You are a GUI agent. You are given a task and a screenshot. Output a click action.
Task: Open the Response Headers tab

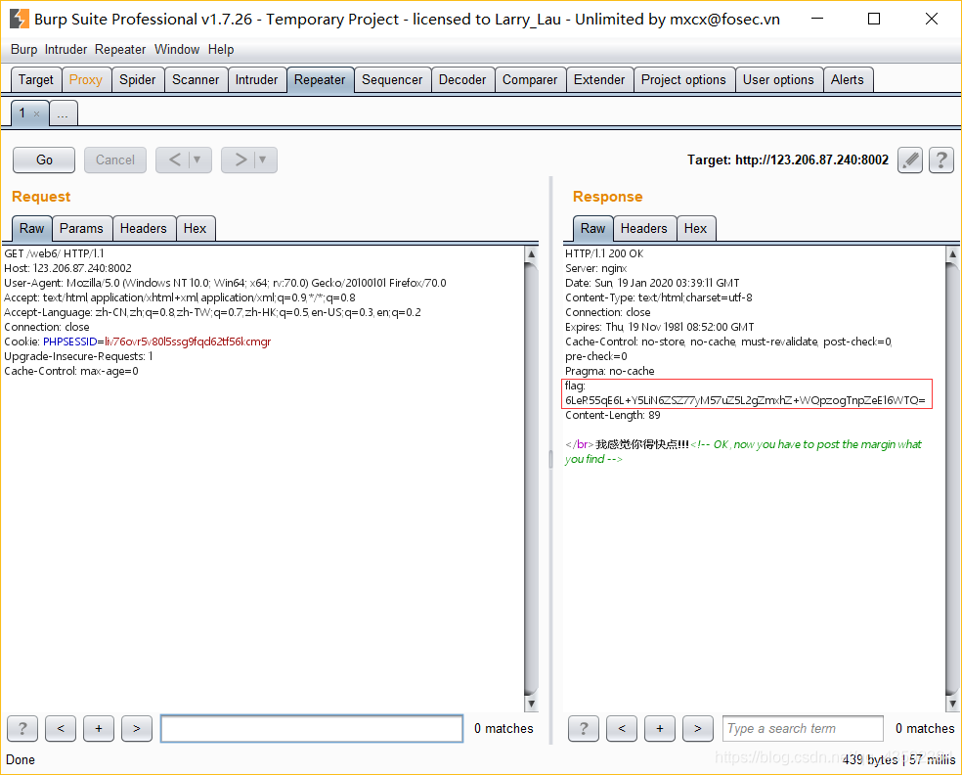point(644,228)
